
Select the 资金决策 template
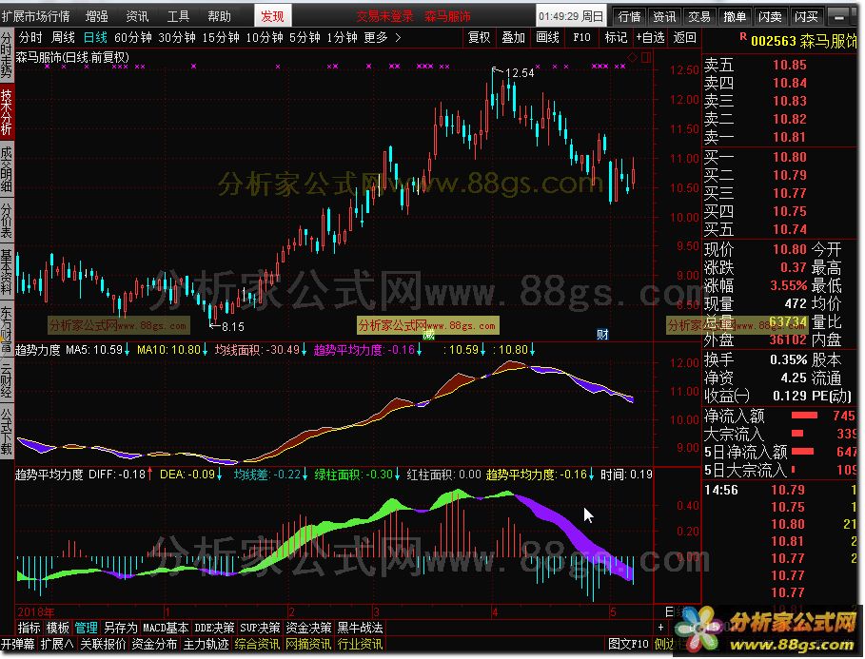coord(308,628)
